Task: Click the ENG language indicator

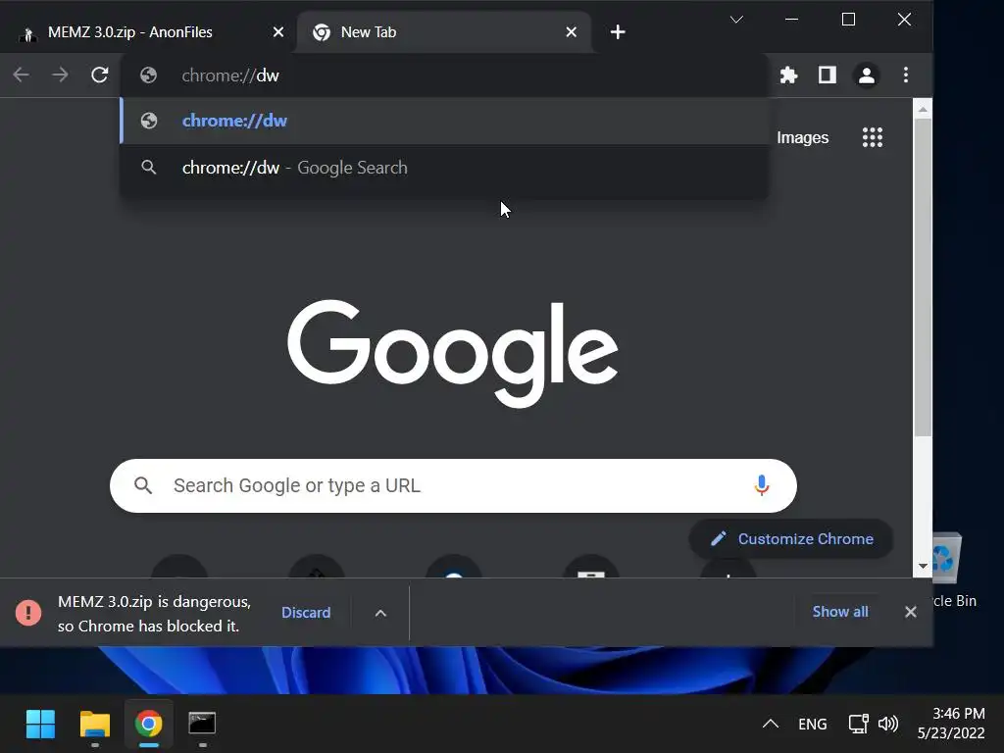Action: coord(813,725)
